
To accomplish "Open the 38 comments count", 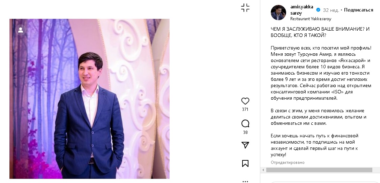I will coord(245,132).
